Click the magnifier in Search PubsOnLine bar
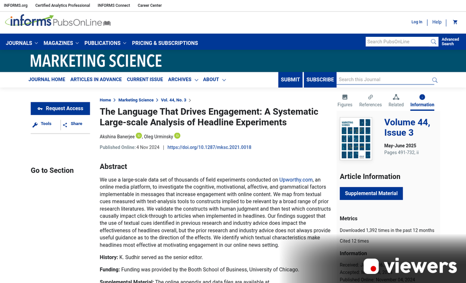The height and width of the screenshot is (283, 466). (433, 41)
